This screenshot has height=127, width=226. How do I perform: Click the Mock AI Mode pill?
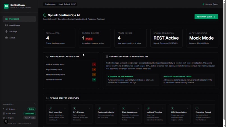point(29,118)
